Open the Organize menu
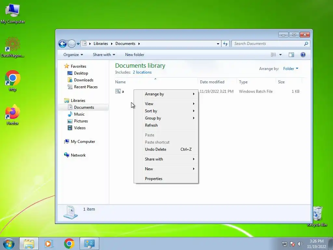Viewport: 333px width, 250px height. 73,55
